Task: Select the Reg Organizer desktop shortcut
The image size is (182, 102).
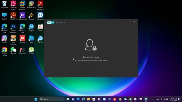Action: 13,40
